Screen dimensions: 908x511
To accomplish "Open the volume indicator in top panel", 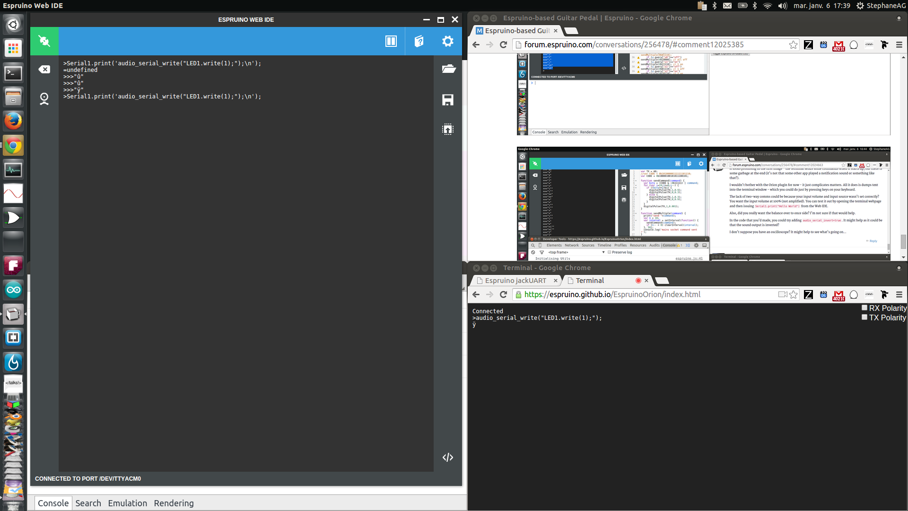I will pos(783,6).
